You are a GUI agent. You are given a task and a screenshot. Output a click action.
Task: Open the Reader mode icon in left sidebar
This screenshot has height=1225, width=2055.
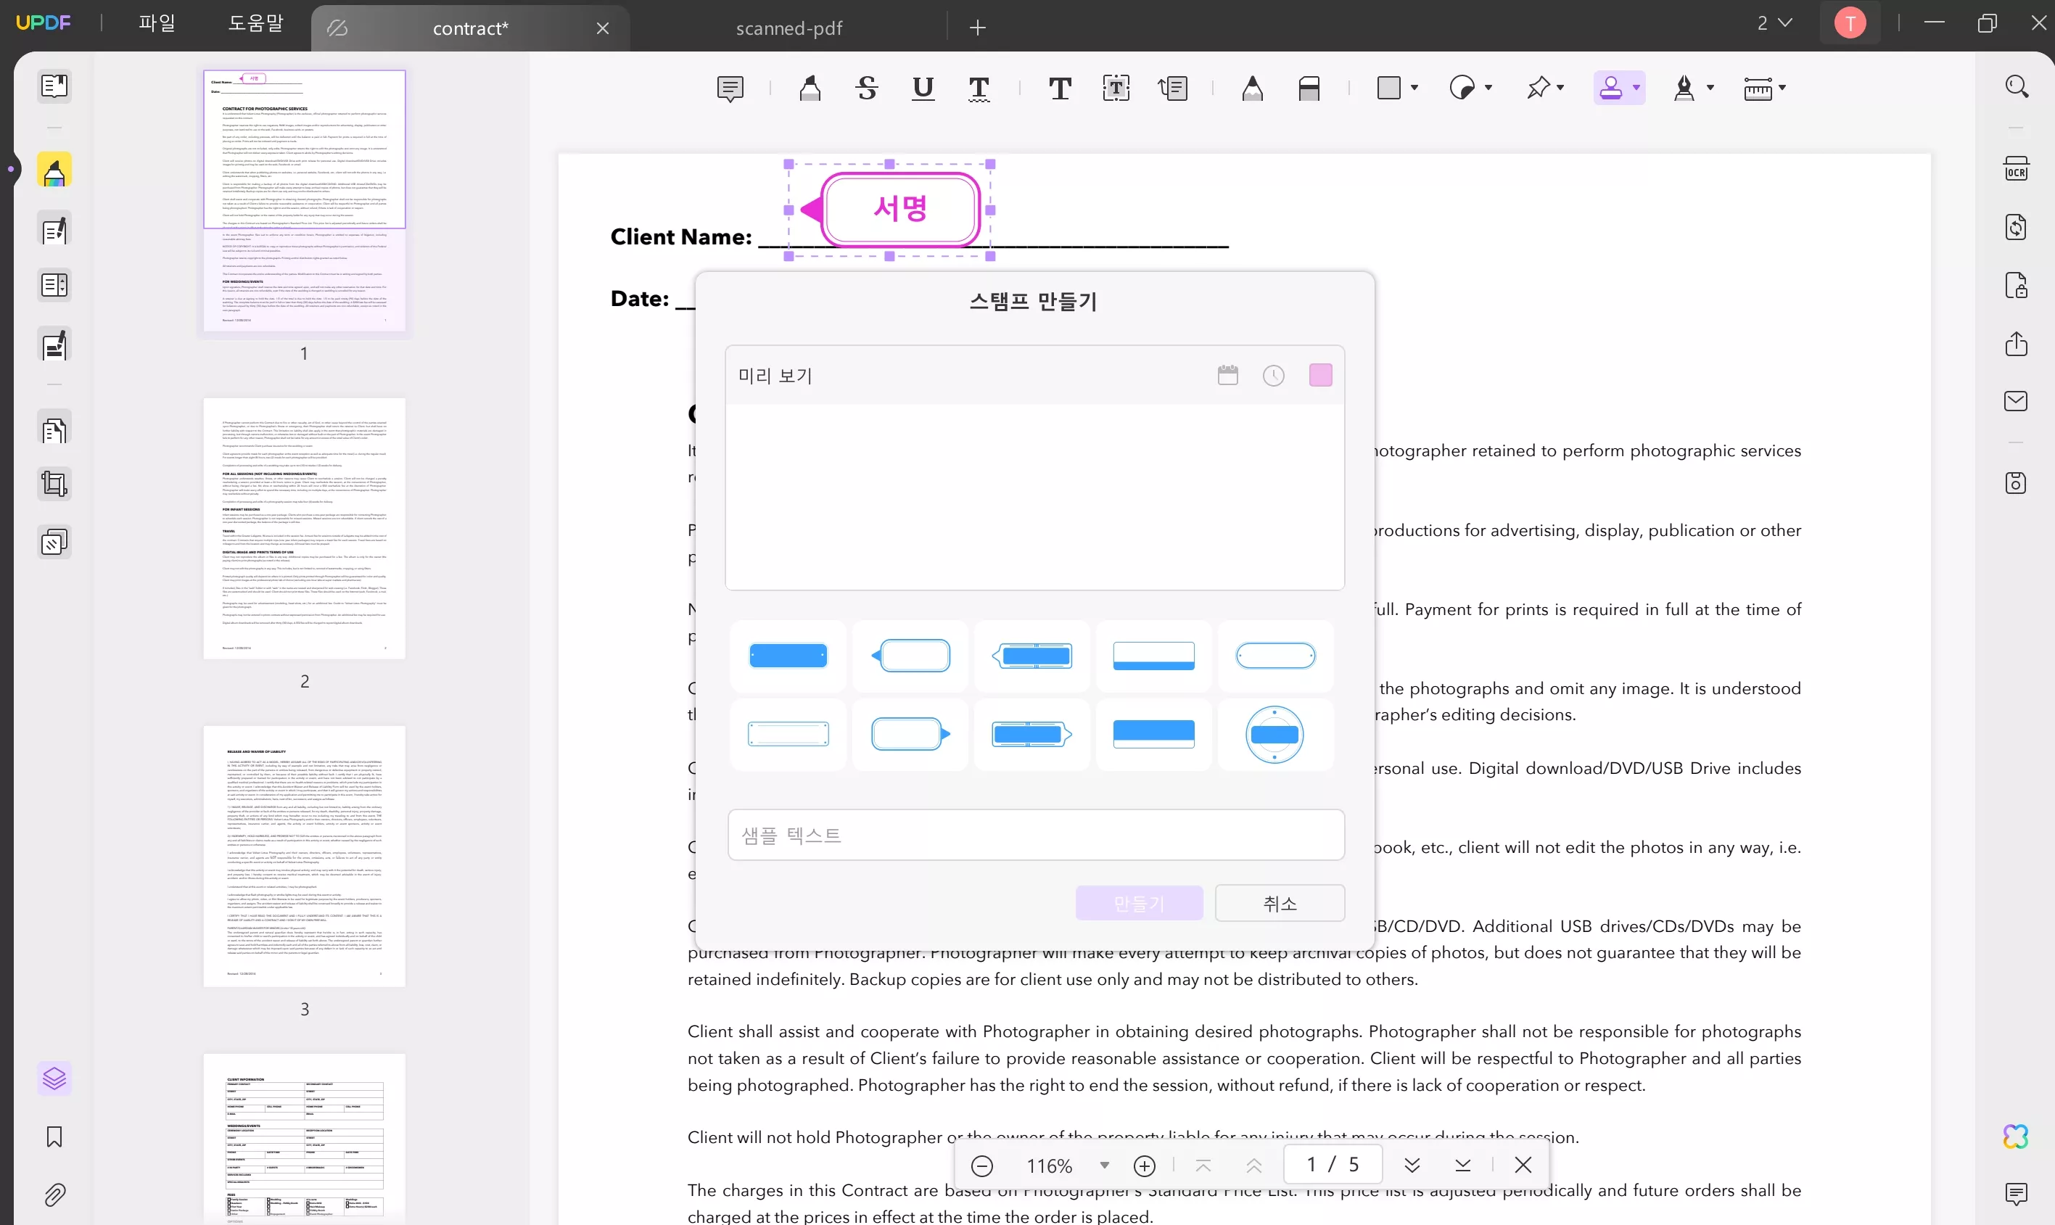pos(54,86)
